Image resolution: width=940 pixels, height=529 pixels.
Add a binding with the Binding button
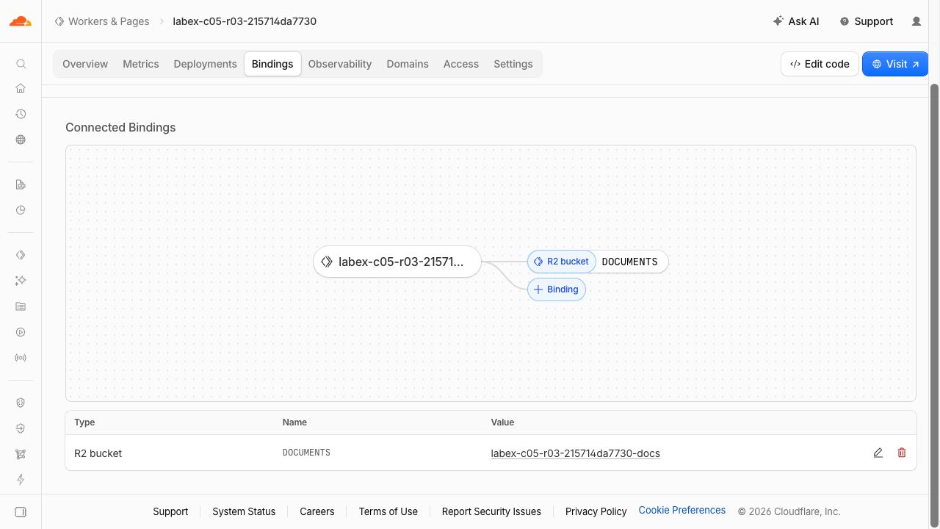coord(557,289)
